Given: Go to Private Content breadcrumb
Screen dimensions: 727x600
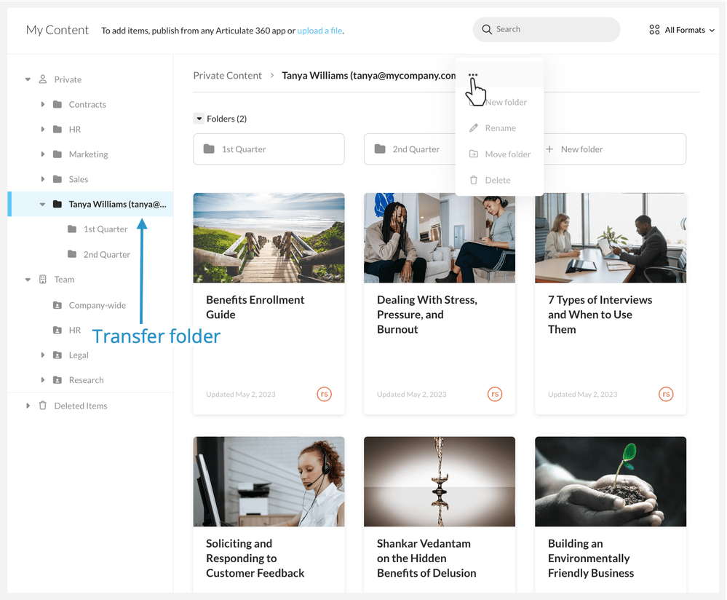Looking at the screenshot, I should 227,75.
